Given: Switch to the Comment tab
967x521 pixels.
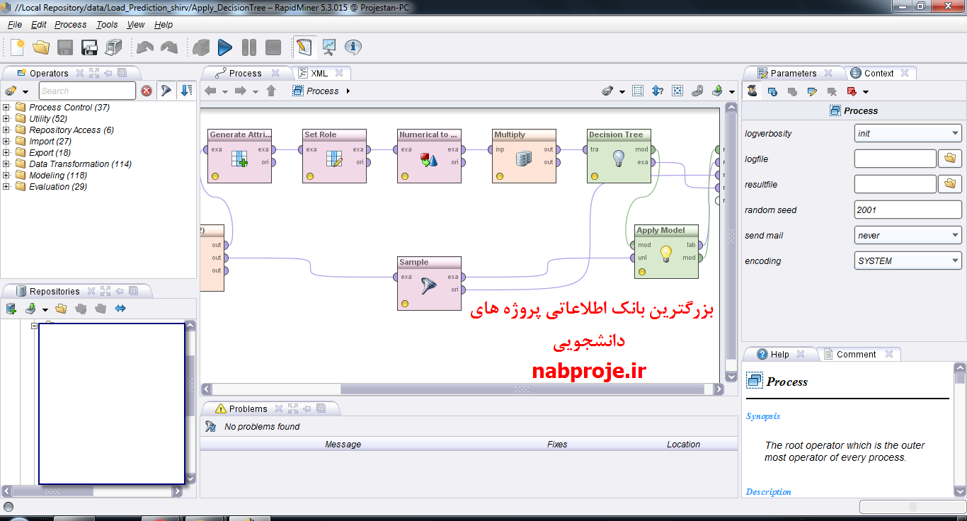Looking at the screenshot, I should click(x=856, y=354).
